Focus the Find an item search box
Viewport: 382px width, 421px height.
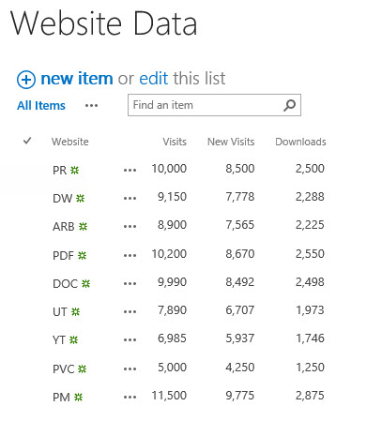pos(214,105)
